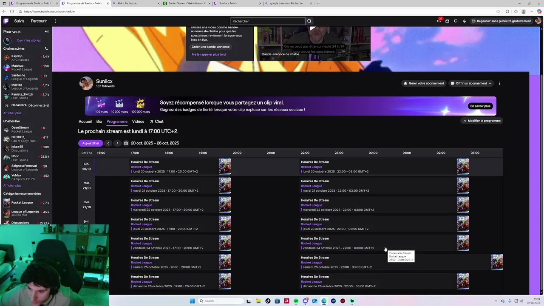Click Me le rappeler plus tard link
The height and width of the screenshot is (306, 544).
click(209, 54)
